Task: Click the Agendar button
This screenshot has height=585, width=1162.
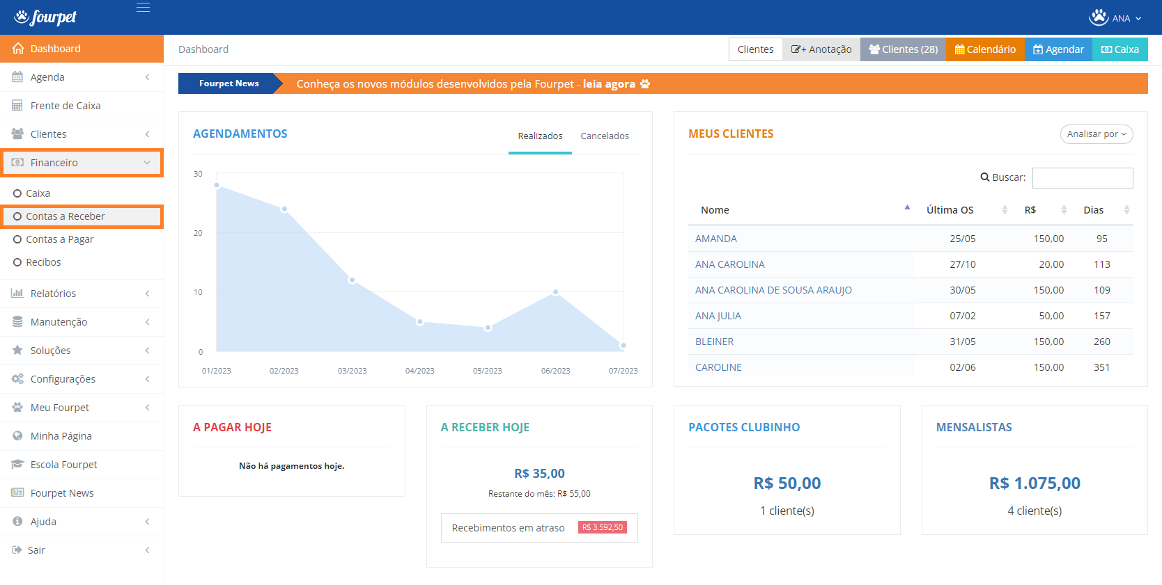Action: [x=1058, y=49]
